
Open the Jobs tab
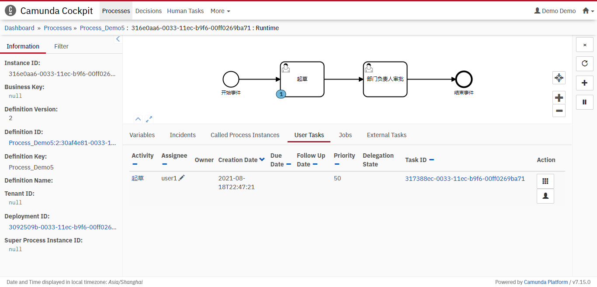[345, 135]
